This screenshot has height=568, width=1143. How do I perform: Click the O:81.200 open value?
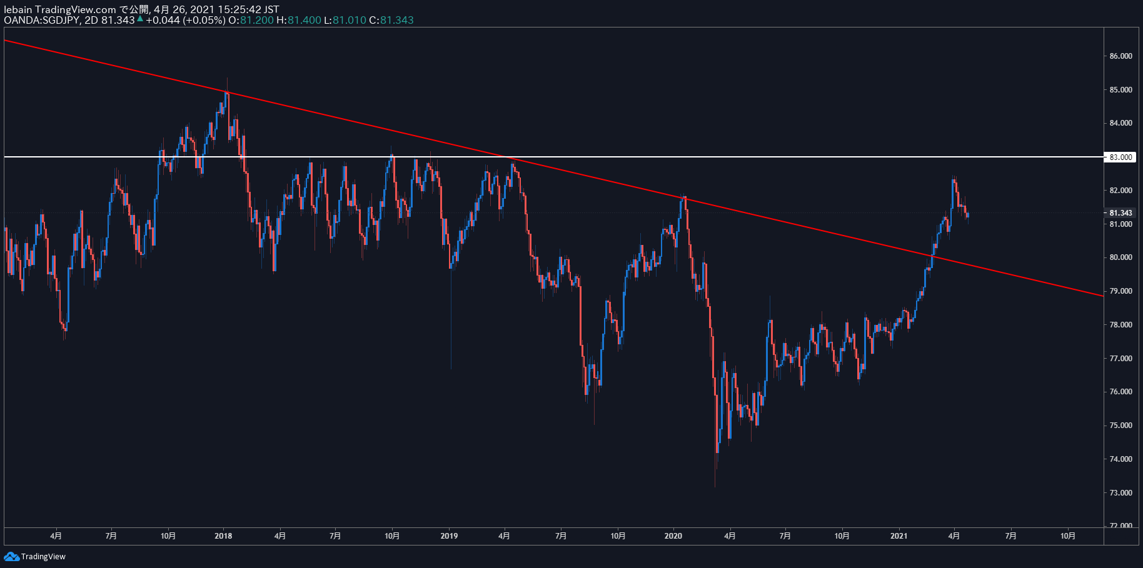(x=251, y=20)
